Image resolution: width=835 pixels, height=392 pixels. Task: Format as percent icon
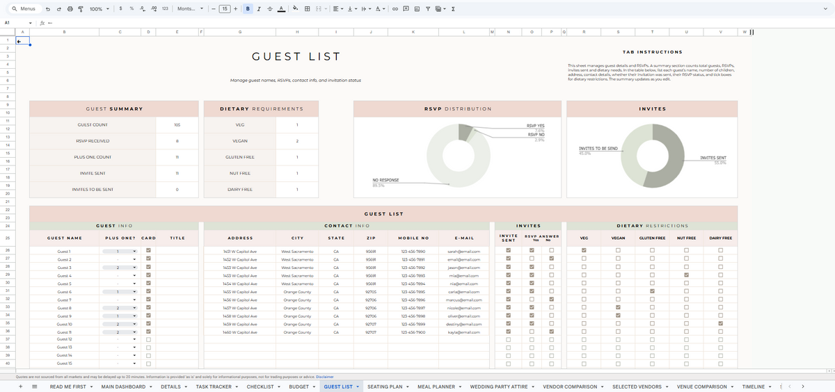coord(132,8)
